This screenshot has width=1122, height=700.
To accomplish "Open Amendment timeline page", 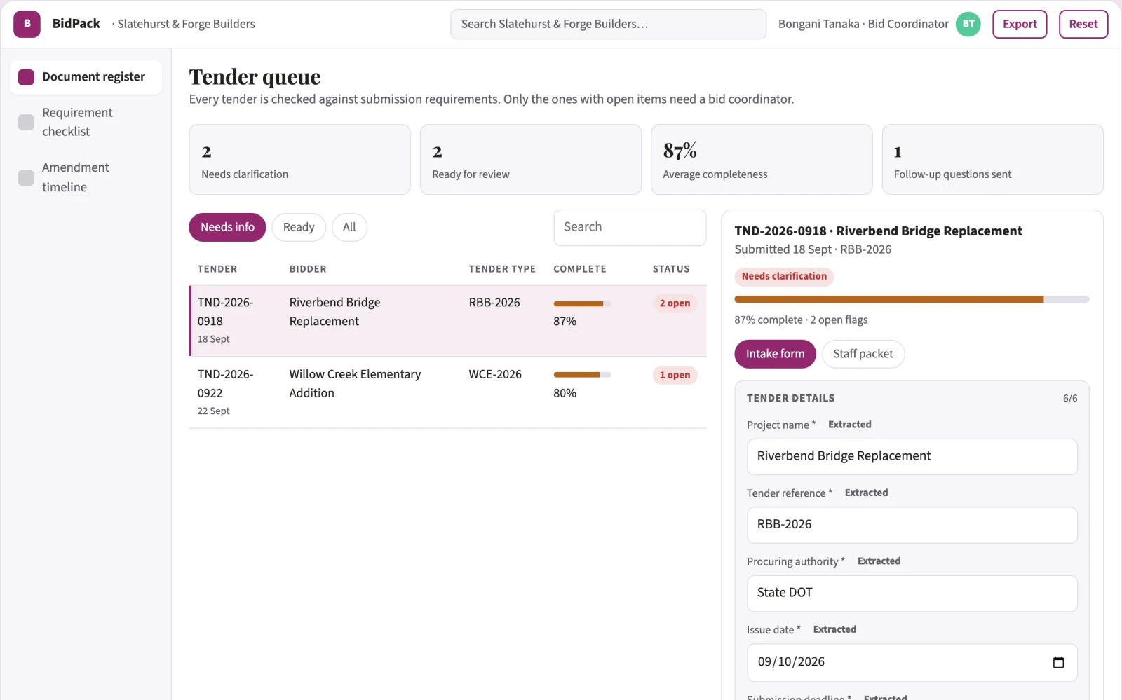I will point(86,177).
